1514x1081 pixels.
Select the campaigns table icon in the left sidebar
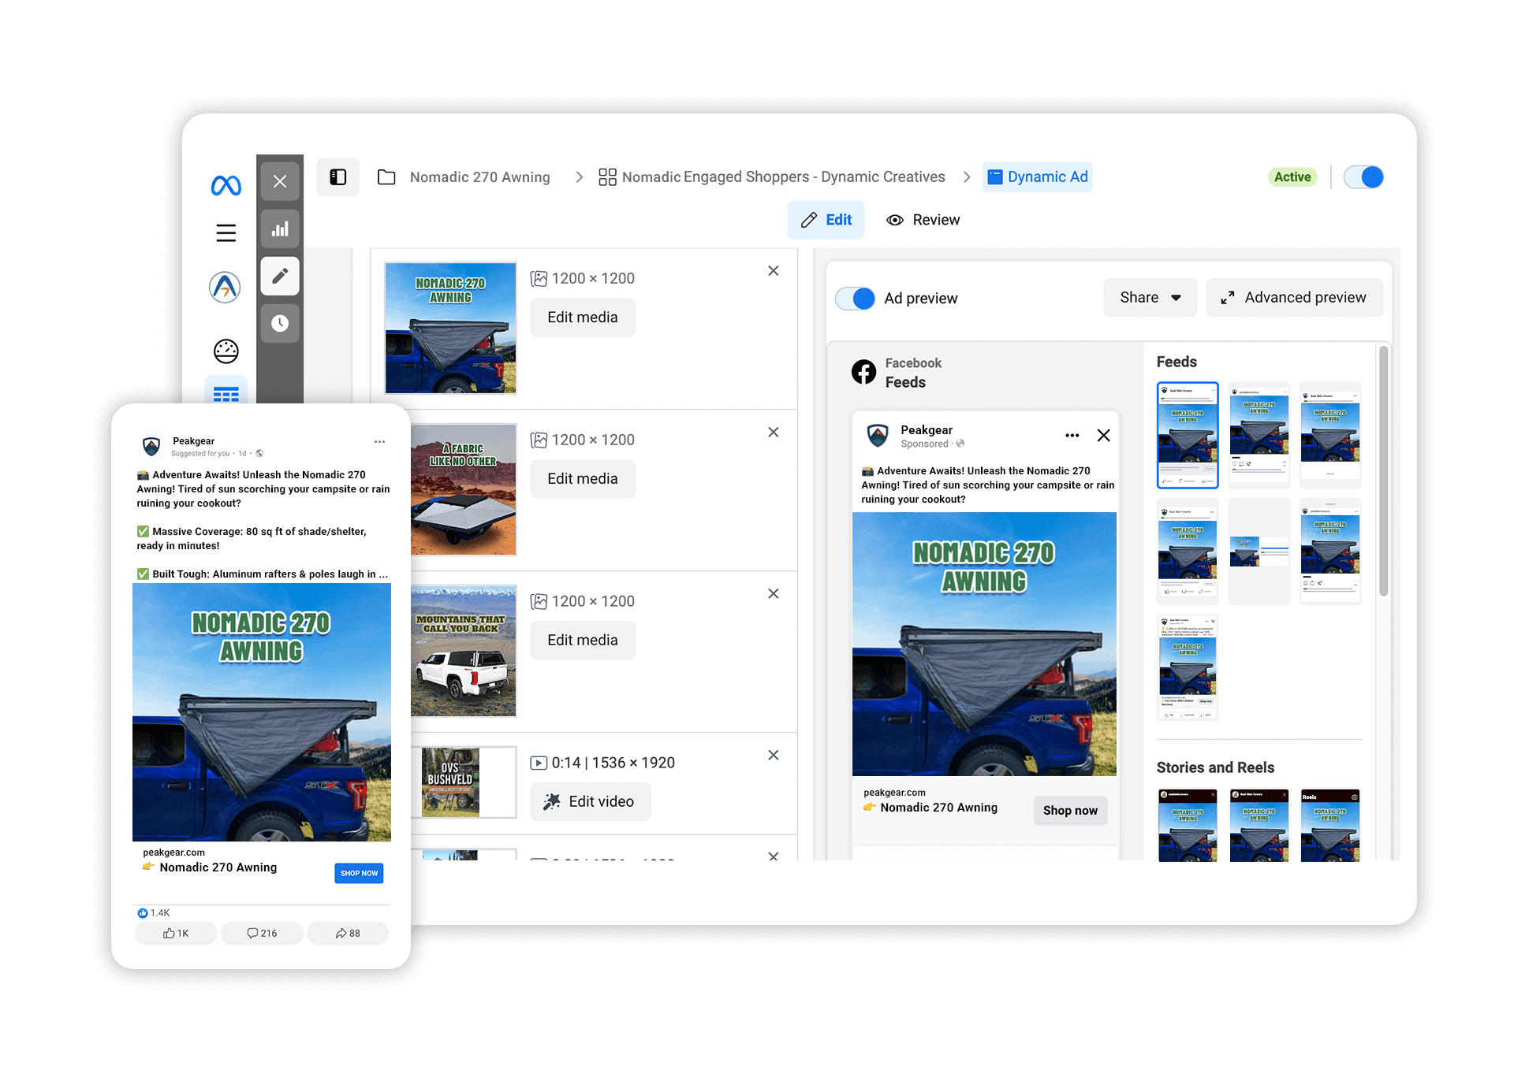tap(226, 396)
